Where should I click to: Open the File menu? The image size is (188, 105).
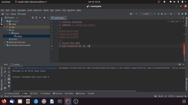coord(2,10)
